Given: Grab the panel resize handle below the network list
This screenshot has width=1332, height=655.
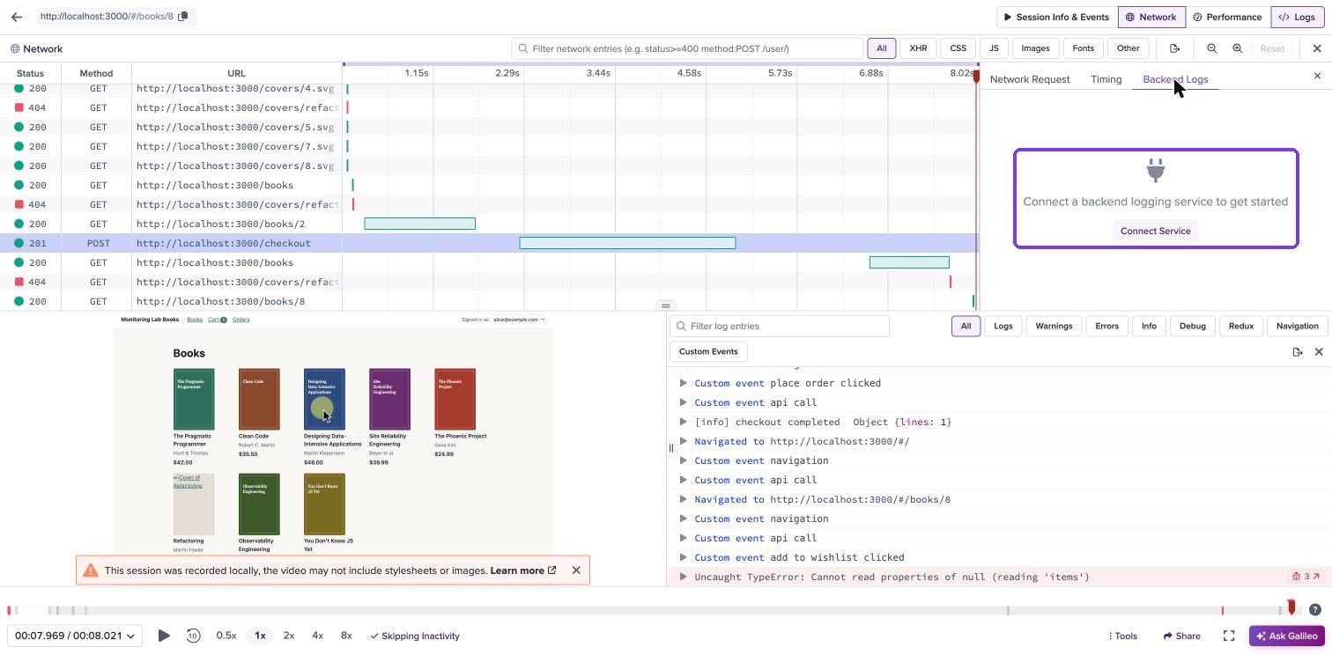Looking at the screenshot, I should click(x=666, y=305).
